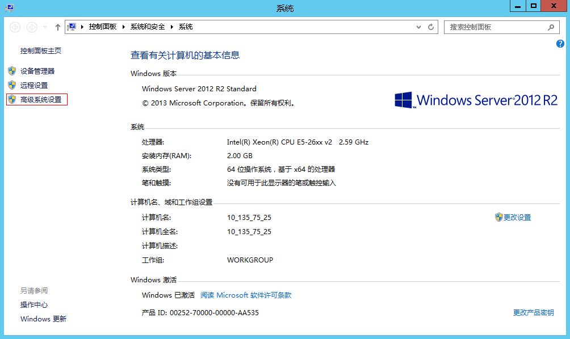
Task: Select 系统和安全 breadcrumb in address bar
Action: [148, 27]
